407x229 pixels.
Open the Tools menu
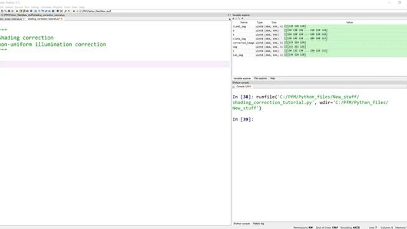tap(67, 7)
